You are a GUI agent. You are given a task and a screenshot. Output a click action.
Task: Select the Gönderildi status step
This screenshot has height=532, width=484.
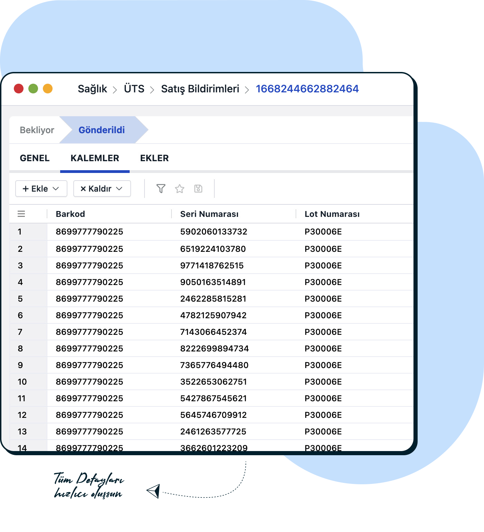[102, 130]
